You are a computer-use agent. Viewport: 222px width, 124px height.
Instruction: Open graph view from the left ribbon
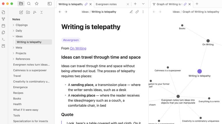click(3, 19)
